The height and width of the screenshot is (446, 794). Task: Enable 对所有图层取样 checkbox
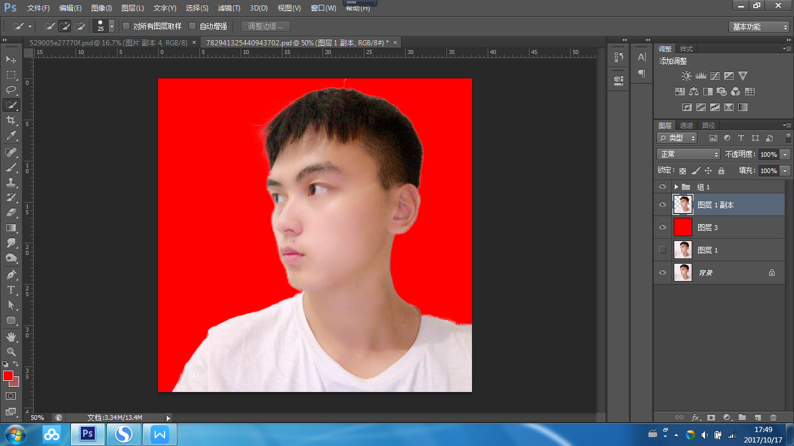pos(126,26)
